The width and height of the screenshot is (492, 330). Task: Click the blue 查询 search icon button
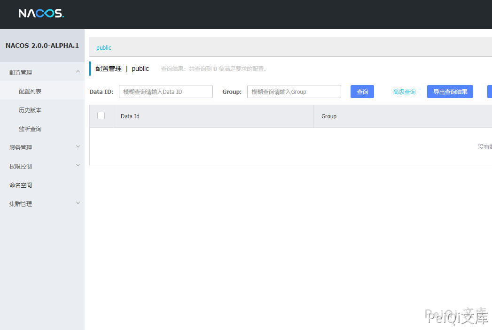point(362,92)
